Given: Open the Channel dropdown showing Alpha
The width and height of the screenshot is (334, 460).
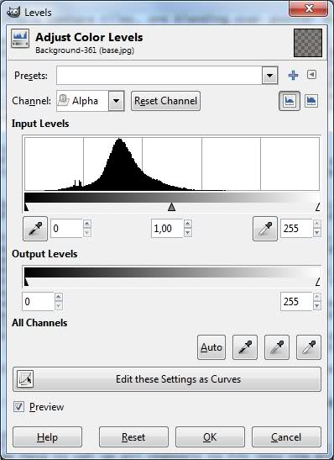Looking at the screenshot, I should coord(90,101).
